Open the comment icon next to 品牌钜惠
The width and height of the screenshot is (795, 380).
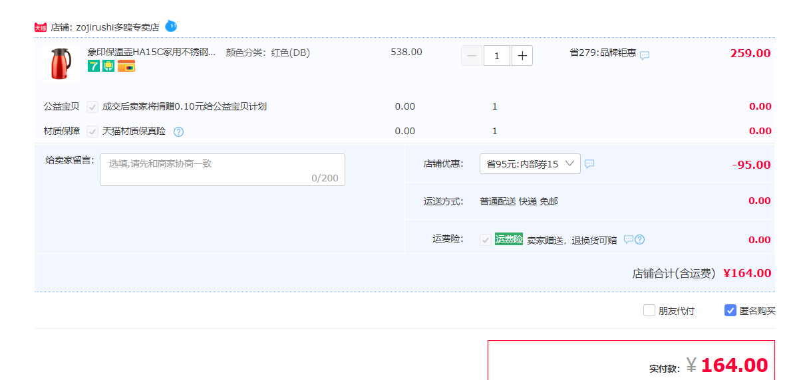(645, 55)
